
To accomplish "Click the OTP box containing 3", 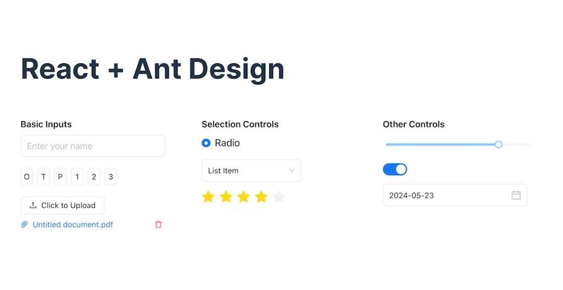I will pos(111,177).
